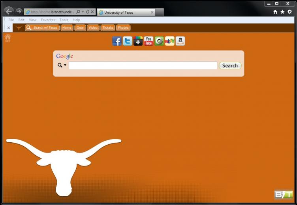Click the B/T BrandThunder logo
The height and width of the screenshot is (205, 297).
[x=284, y=194]
